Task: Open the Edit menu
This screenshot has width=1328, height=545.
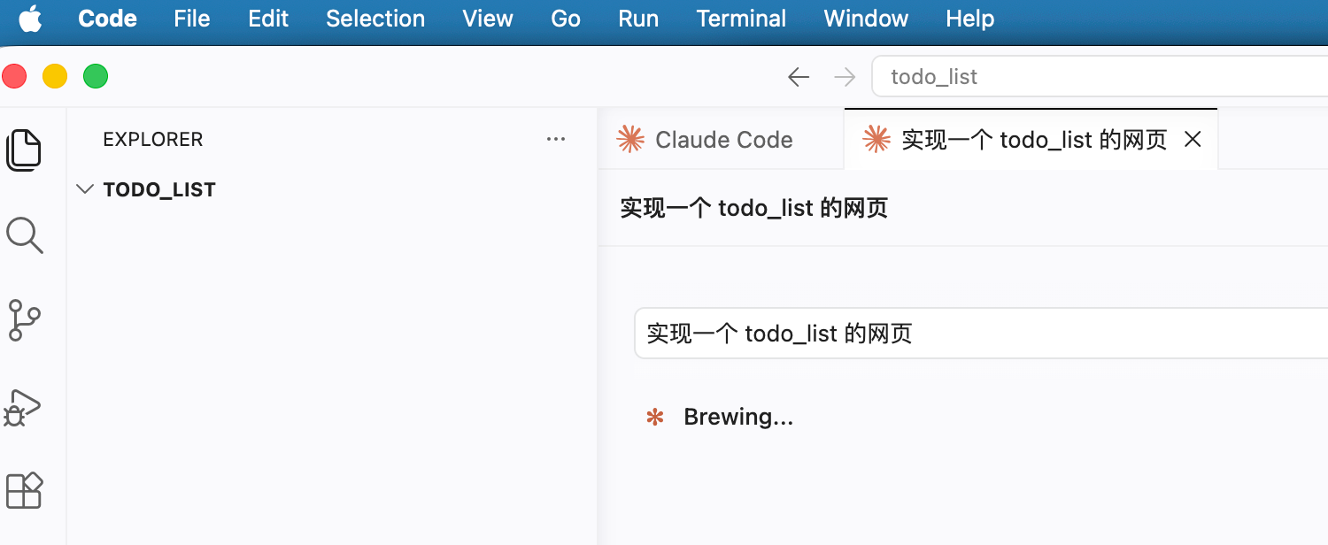Action: point(268,19)
